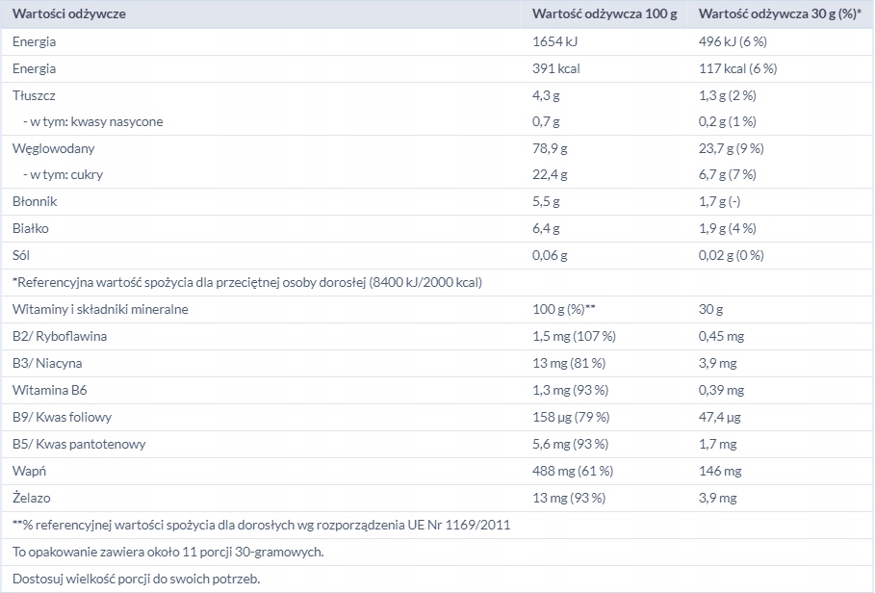Screen dimensions: 875x593
Task: Click the "Wapń" row label
Action: point(30,471)
